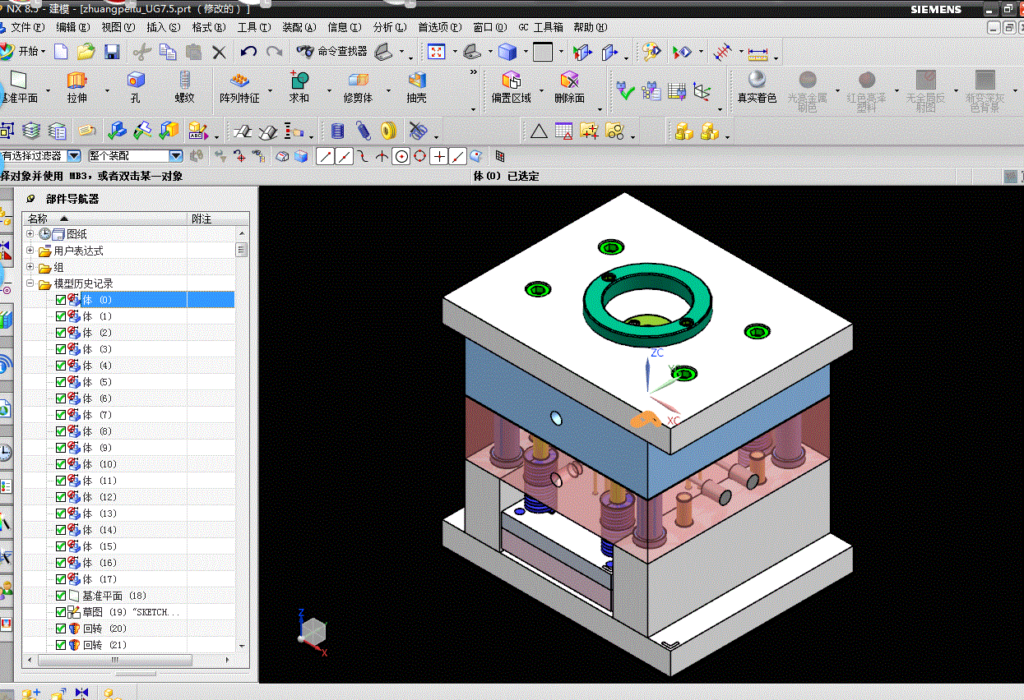Uncheck the 体 (17) feature checkbox
The width and height of the screenshot is (1024, 700).
tap(61, 579)
